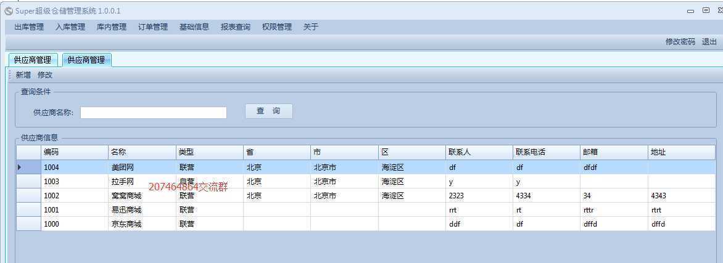The image size is (723, 263).
Task: Click 北京 province cell in 美团网 row
Action: coord(277,167)
